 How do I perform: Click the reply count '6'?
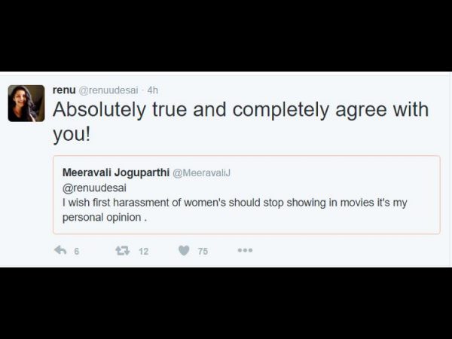(x=77, y=252)
